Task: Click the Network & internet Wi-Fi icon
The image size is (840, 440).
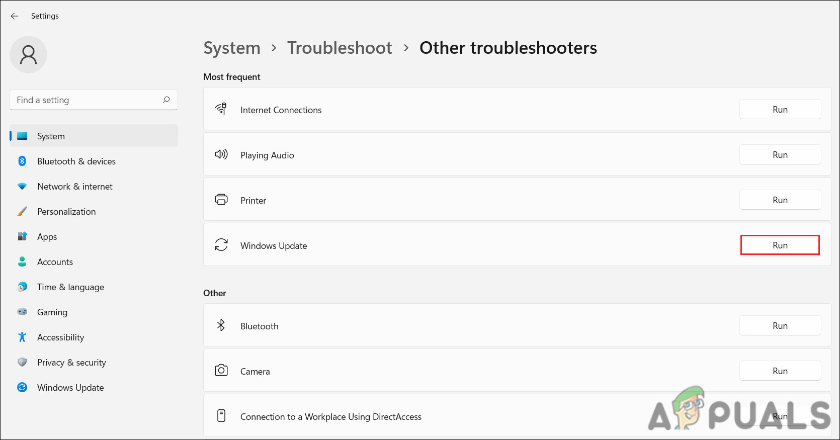Action: [x=22, y=186]
